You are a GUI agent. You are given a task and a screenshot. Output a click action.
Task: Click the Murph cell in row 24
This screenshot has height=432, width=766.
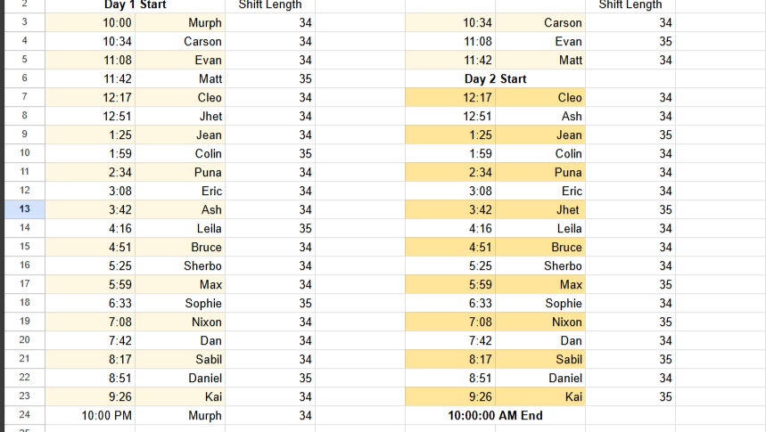click(180, 415)
